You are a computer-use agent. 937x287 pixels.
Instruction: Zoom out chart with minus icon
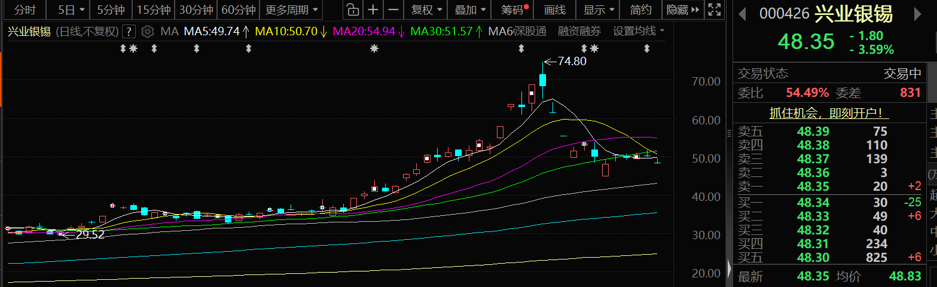[x=393, y=10]
